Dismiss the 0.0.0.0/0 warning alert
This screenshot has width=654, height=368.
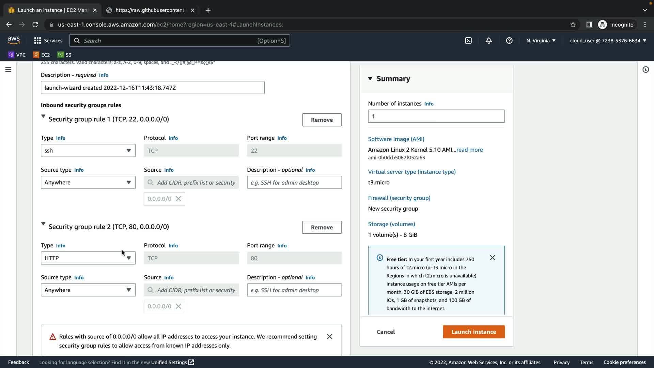[x=329, y=337]
